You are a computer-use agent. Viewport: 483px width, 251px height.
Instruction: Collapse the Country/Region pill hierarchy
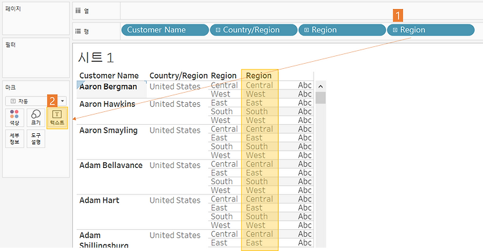(218, 30)
